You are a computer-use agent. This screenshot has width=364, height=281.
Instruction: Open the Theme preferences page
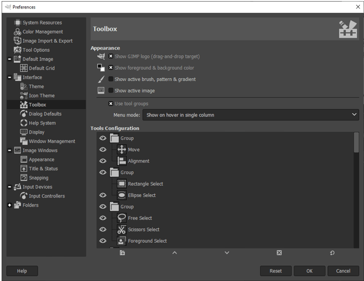tap(36, 86)
